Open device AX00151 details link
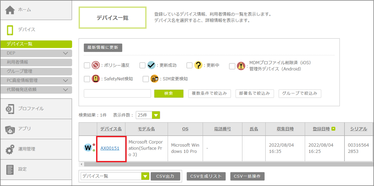This screenshot has width=374, height=186. [x=110, y=148]
